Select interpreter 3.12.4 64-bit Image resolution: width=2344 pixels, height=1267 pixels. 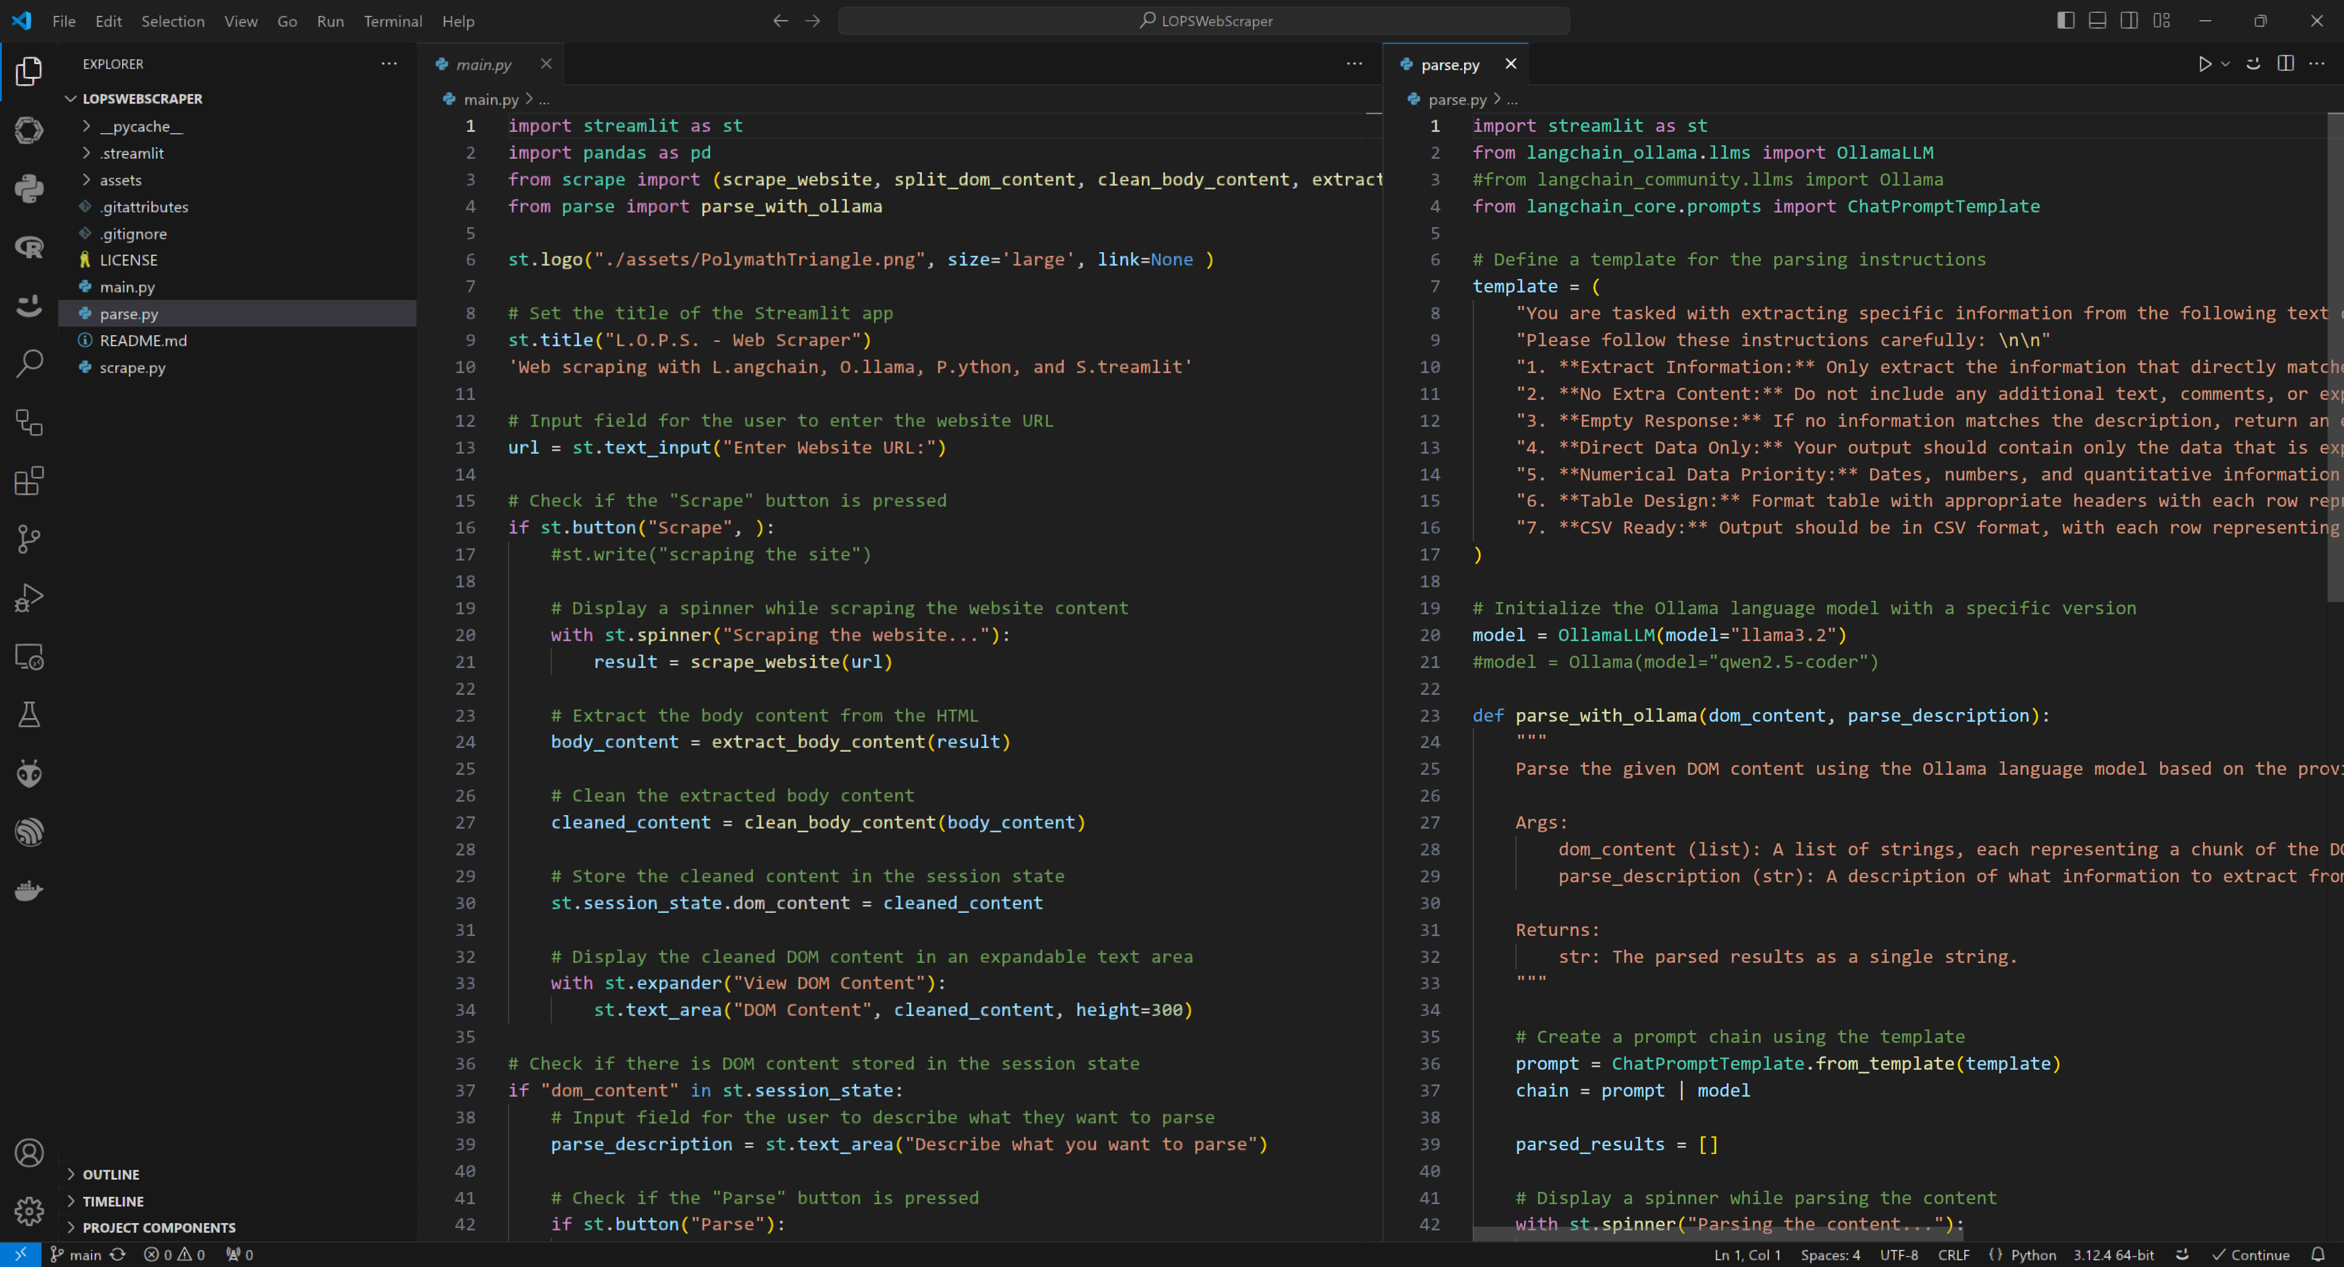click(2113, 1254)
